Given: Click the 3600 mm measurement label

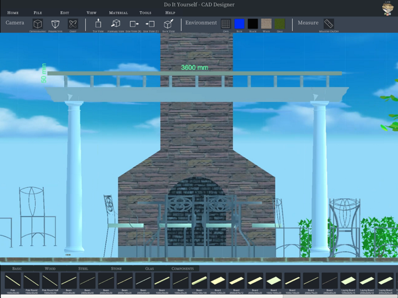Looking at the screenshot, I should pyautogui.click(x=194, y=68).
